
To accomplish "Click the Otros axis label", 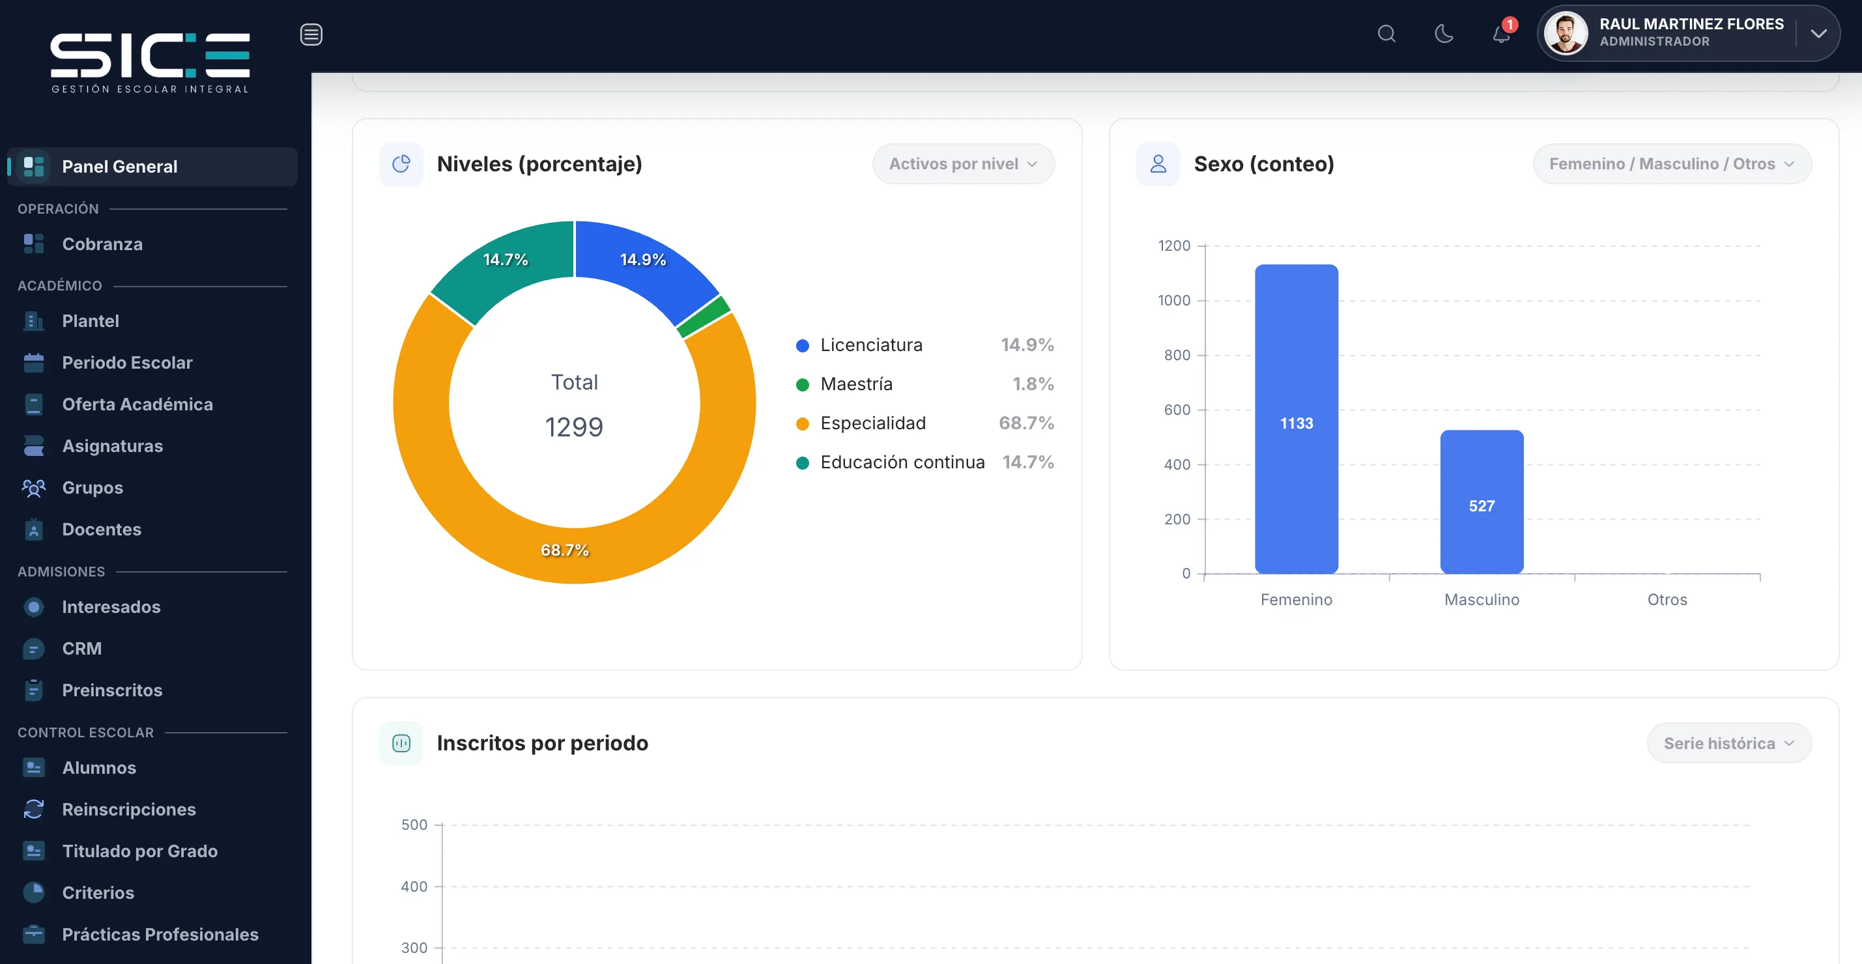I will point(1667,600).
